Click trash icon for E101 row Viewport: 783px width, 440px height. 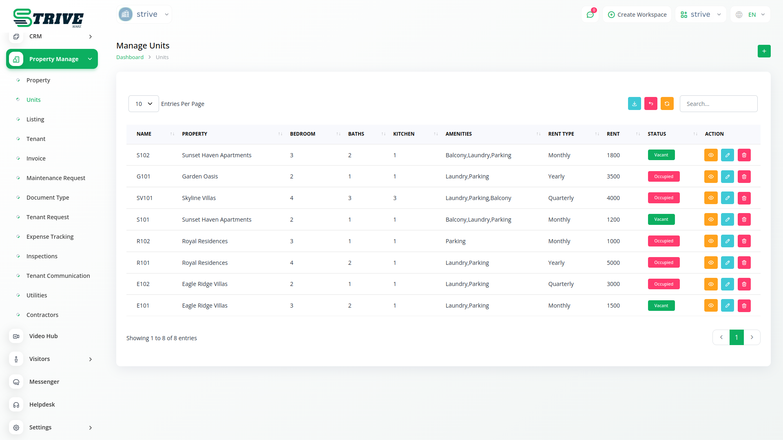pyautogui.click(x=744, y=306)
